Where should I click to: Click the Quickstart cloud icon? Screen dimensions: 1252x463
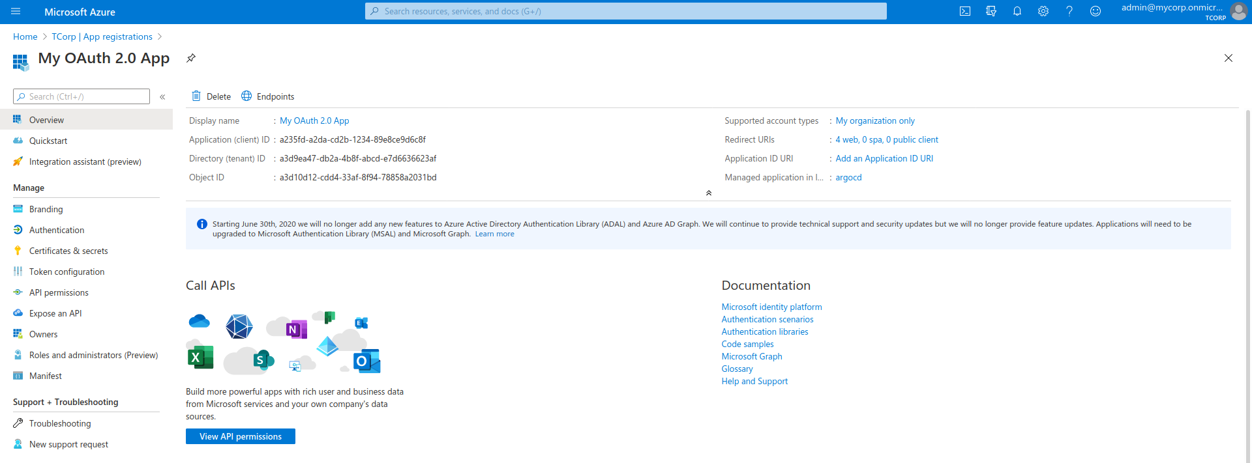click(x=18, y=141)
